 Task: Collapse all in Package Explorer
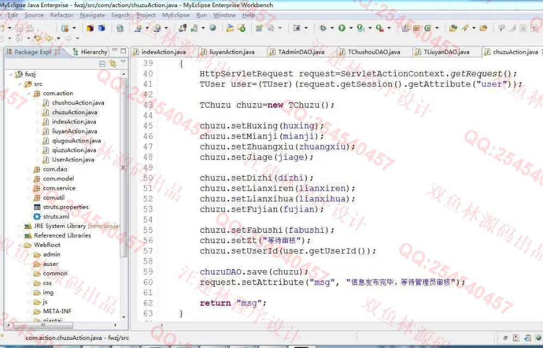point(102,63)
